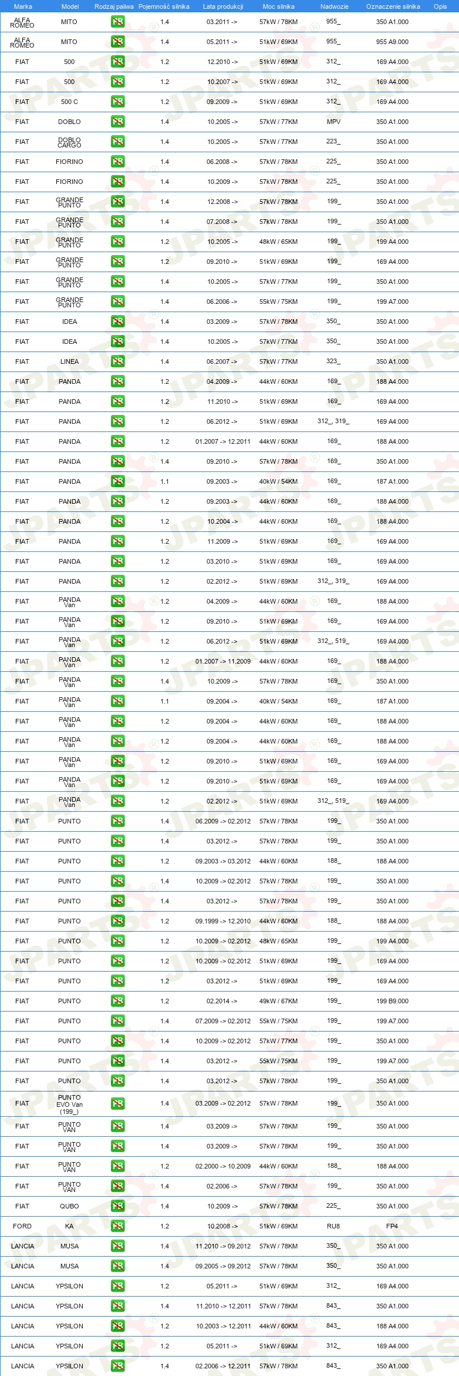Click fuel icon in FIAT IDEA 03.2009 row

[117, 322]
